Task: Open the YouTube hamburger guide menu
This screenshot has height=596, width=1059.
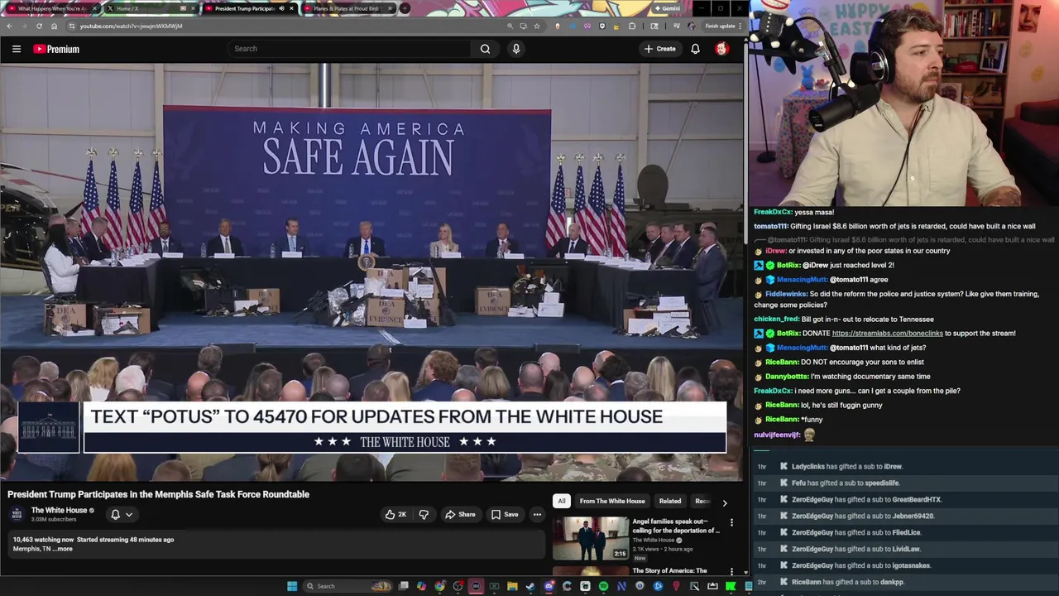Action: coord(16,49)
